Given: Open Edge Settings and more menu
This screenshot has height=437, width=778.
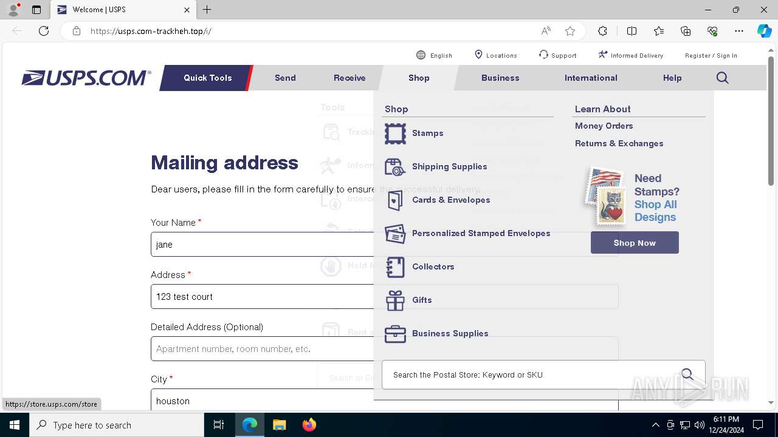Looking at the screenshot, I should click(x=739, y=31).
